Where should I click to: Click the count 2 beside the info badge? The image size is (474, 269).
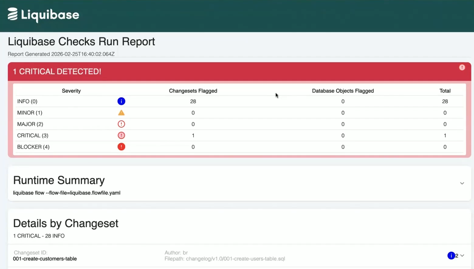[x=457, y=256]
